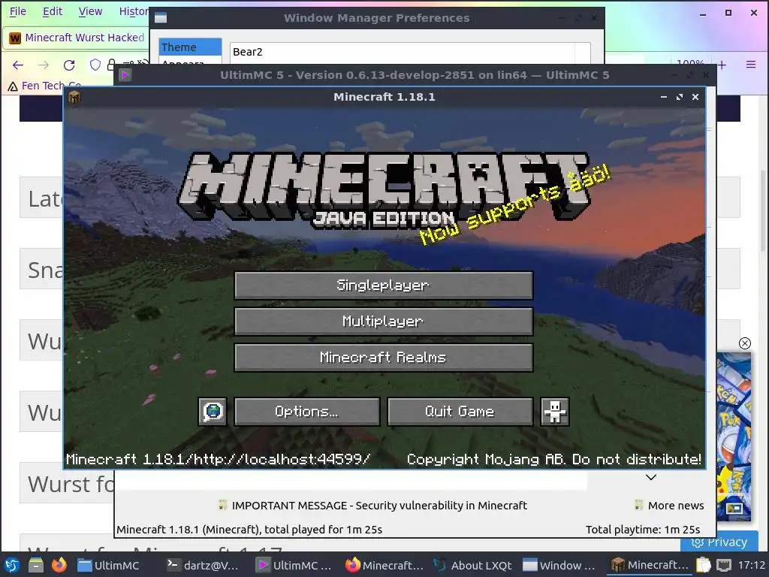Click the Total playtime status text
This screenshot has width=769, height=577.
click(643, 530)
